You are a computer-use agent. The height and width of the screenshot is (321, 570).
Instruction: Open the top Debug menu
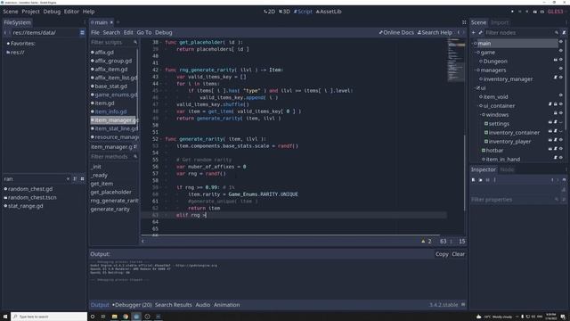(x=52, y=12)
